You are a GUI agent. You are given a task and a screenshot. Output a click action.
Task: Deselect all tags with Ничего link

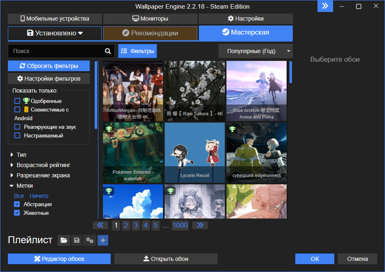[39, 196]
